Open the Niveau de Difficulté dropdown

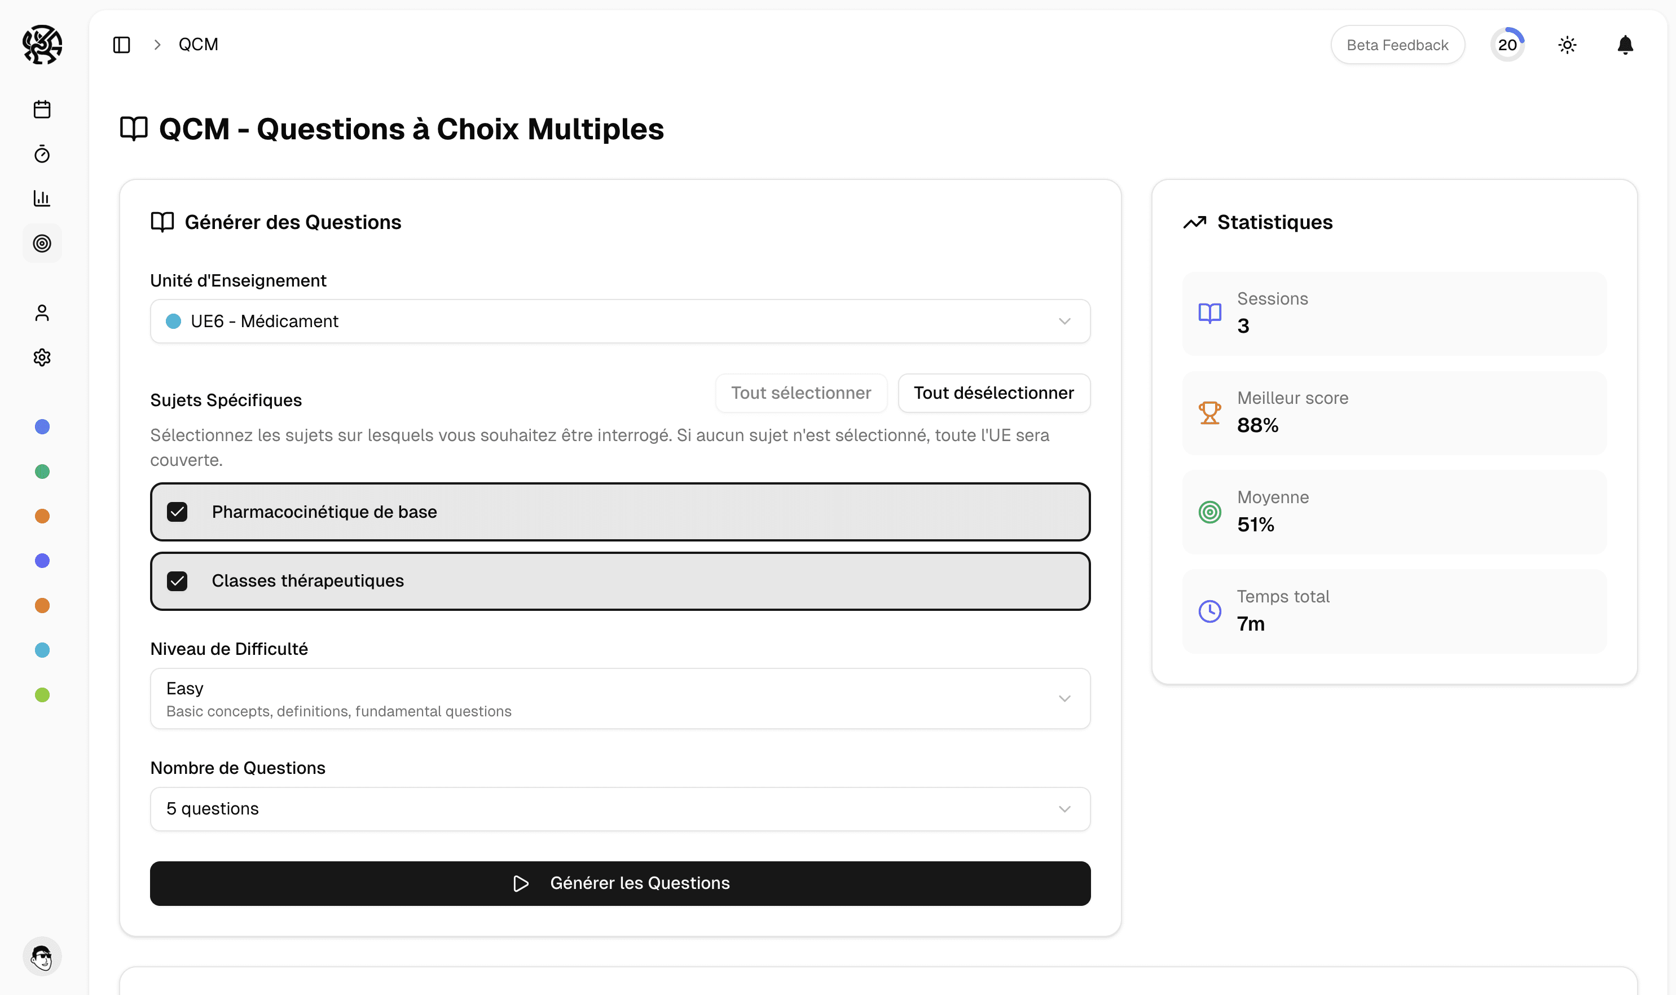click(619, 699)
